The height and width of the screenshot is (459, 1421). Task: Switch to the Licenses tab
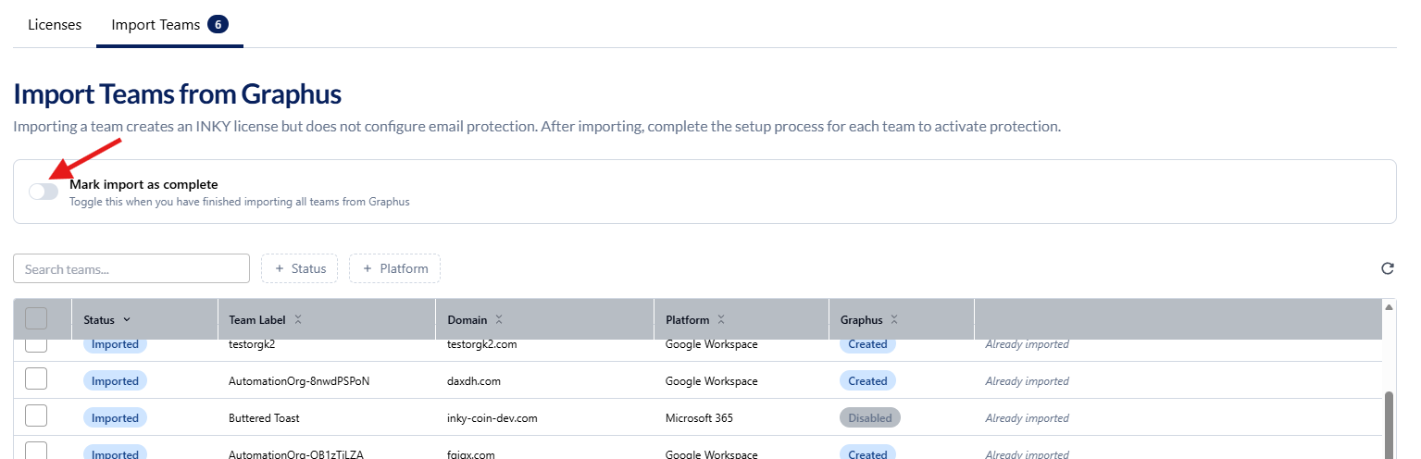pos(55,25)
